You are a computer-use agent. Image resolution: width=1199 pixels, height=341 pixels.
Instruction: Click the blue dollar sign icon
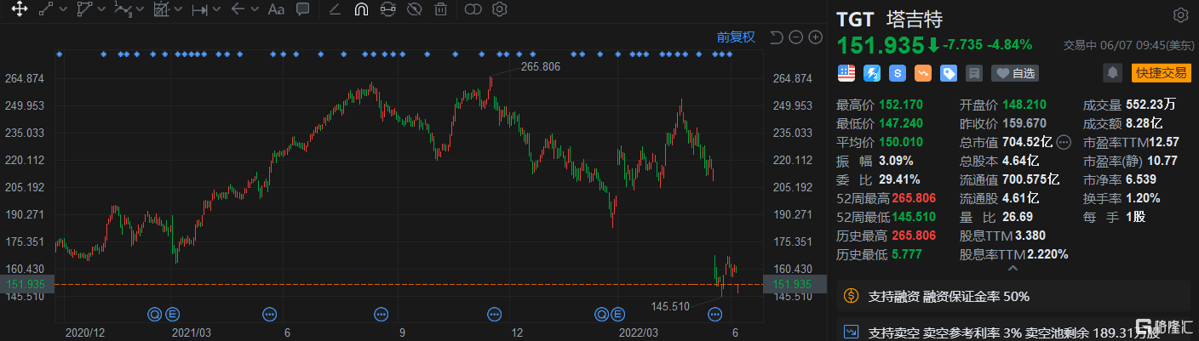click(x=898, y=73)
